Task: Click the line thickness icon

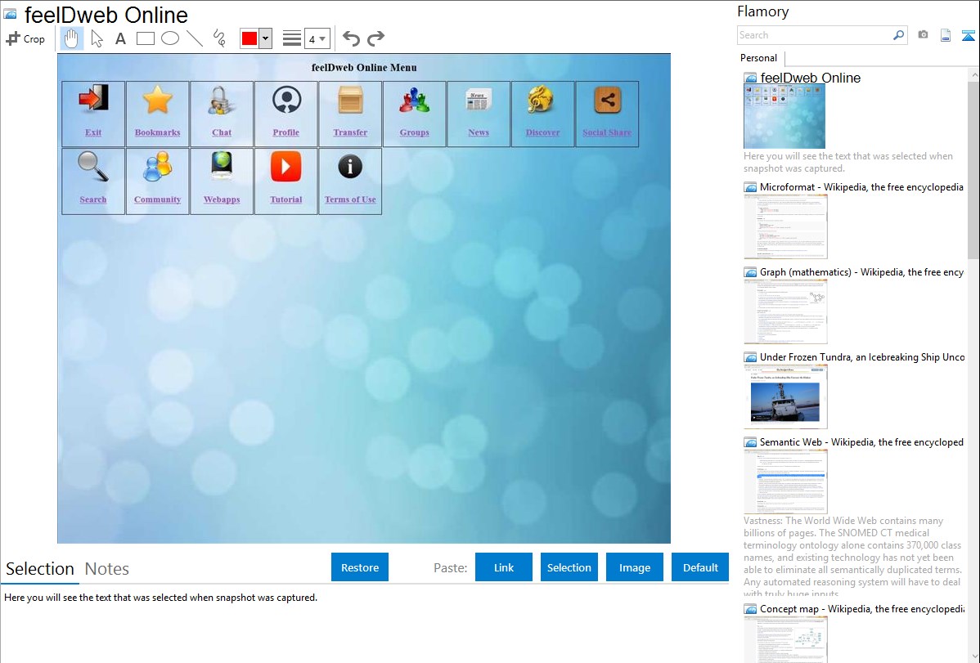Action: click(291, 38)
